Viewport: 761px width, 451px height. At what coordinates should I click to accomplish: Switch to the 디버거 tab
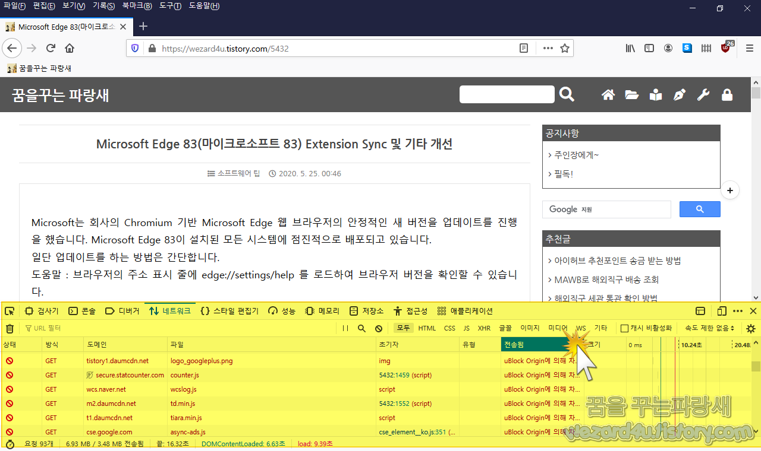pyautogui.click(x=122, y=311)
